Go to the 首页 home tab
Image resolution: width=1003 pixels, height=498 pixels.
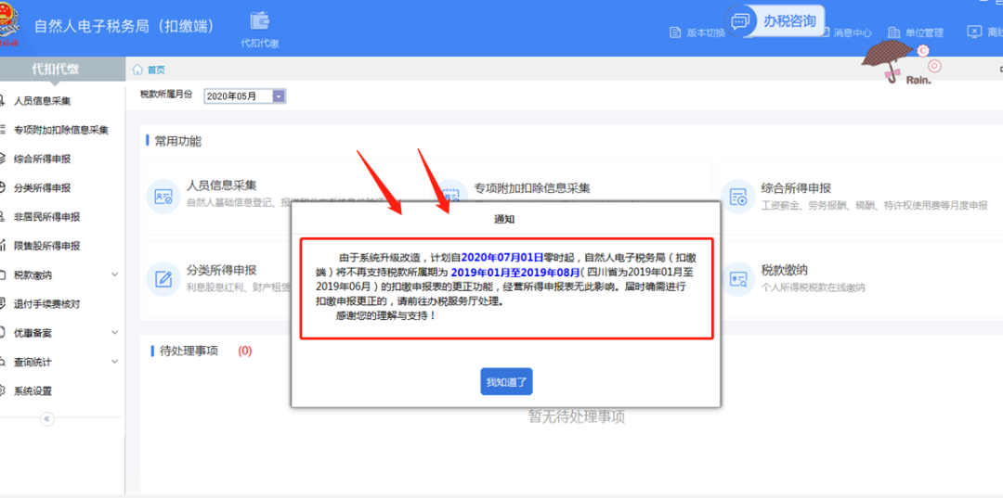(156, 70)
